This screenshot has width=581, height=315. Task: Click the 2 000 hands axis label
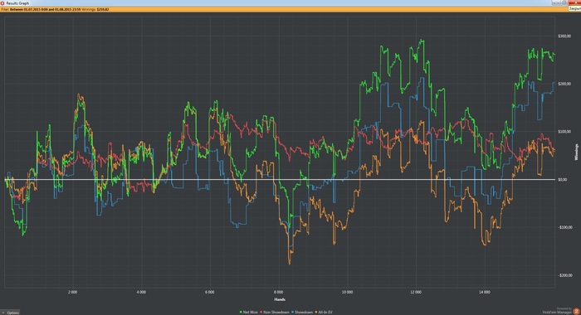(73, 292)
